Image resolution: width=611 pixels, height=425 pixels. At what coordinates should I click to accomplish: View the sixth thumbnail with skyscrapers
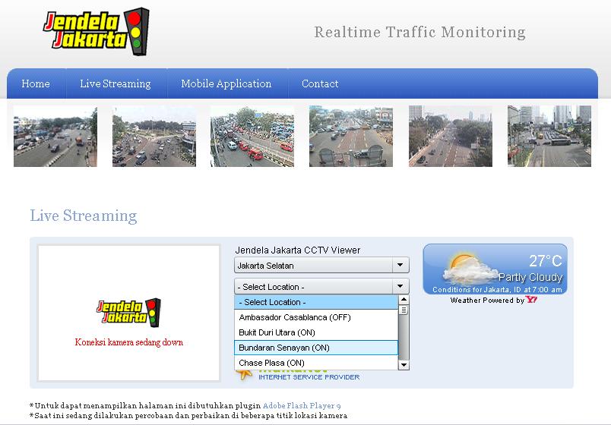tap(549, 137)
